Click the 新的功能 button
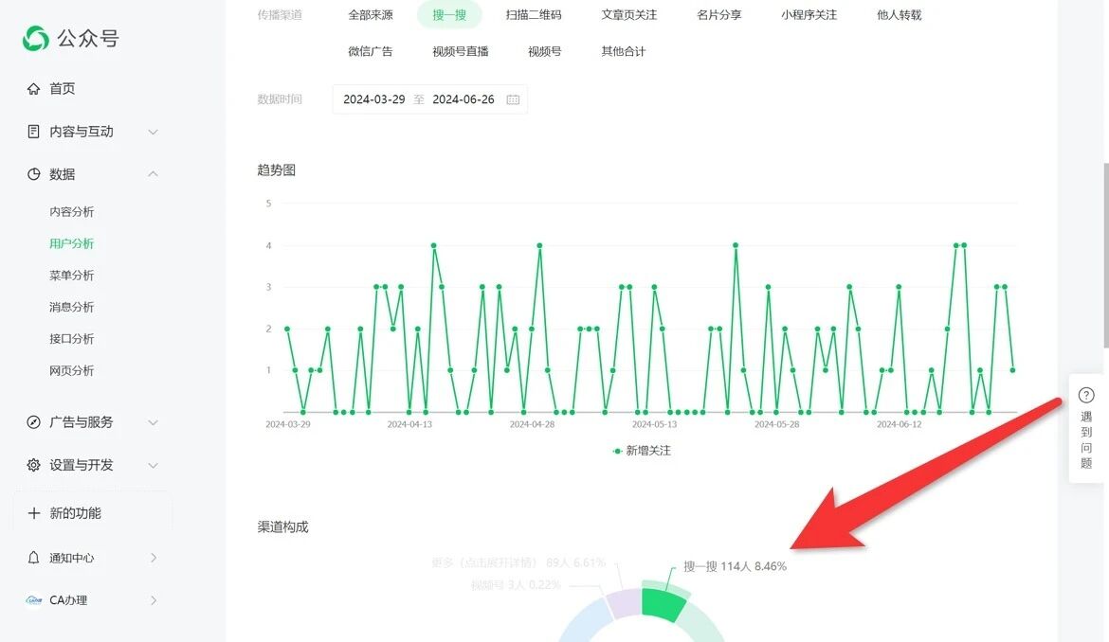The width and height of the screenshot is (1109, 642). [92, 513]
